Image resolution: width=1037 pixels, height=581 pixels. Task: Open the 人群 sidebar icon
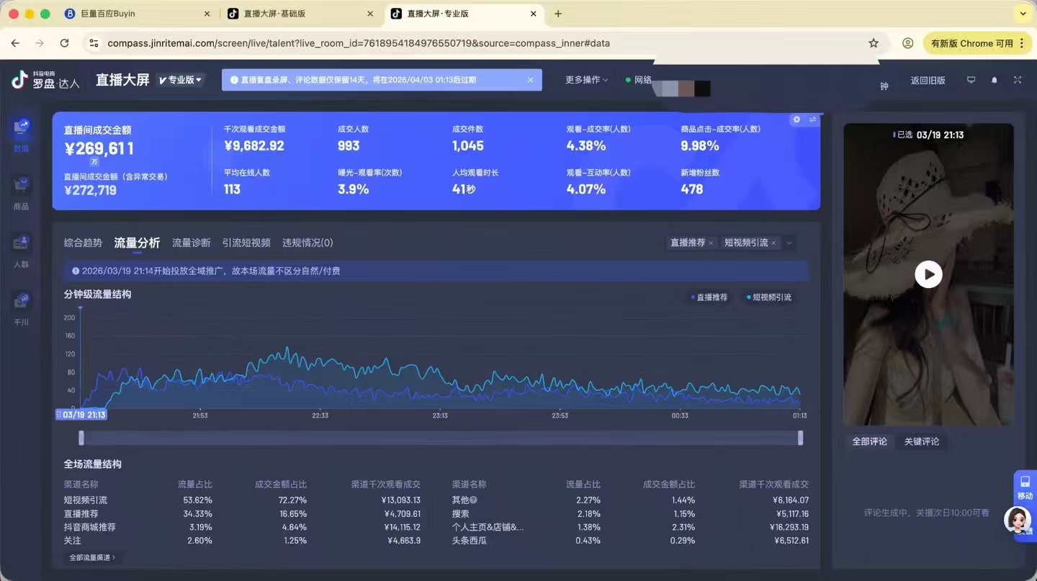22,244
